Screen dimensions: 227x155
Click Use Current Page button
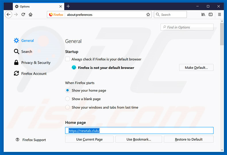tap(89, 139)
